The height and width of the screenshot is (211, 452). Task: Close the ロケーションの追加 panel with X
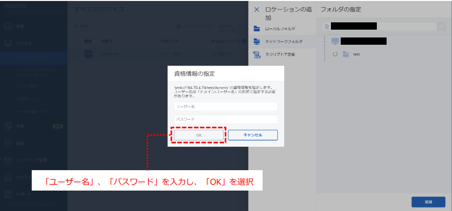coord(257,9)
